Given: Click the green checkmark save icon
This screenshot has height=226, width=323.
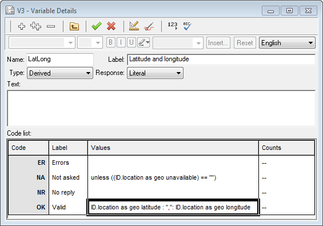Looking at the screenshot, I should pyautogui.click(x=97, y=26).
